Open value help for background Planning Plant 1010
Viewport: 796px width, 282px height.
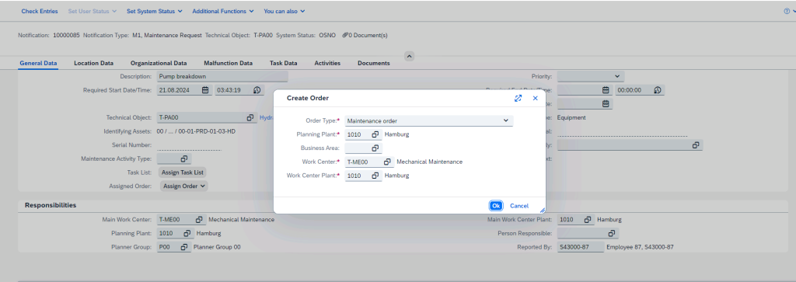pos(187,233)
